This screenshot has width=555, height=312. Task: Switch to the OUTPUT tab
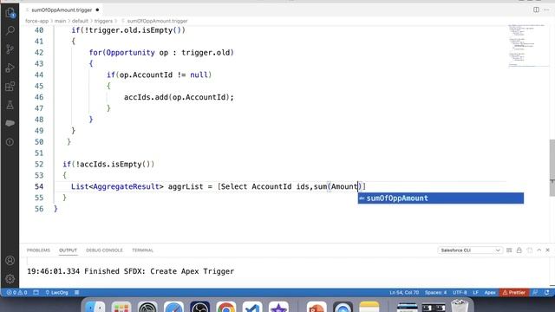click(x=68, y=250)
